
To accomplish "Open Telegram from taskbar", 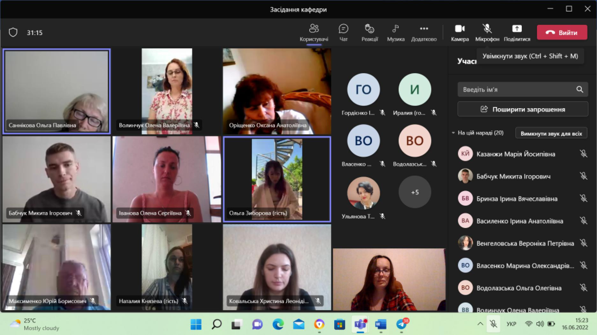I will tap(402, 324).
